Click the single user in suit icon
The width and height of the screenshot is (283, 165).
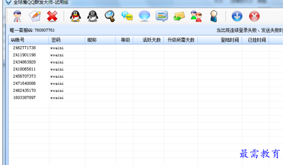(x=214, y=16)
